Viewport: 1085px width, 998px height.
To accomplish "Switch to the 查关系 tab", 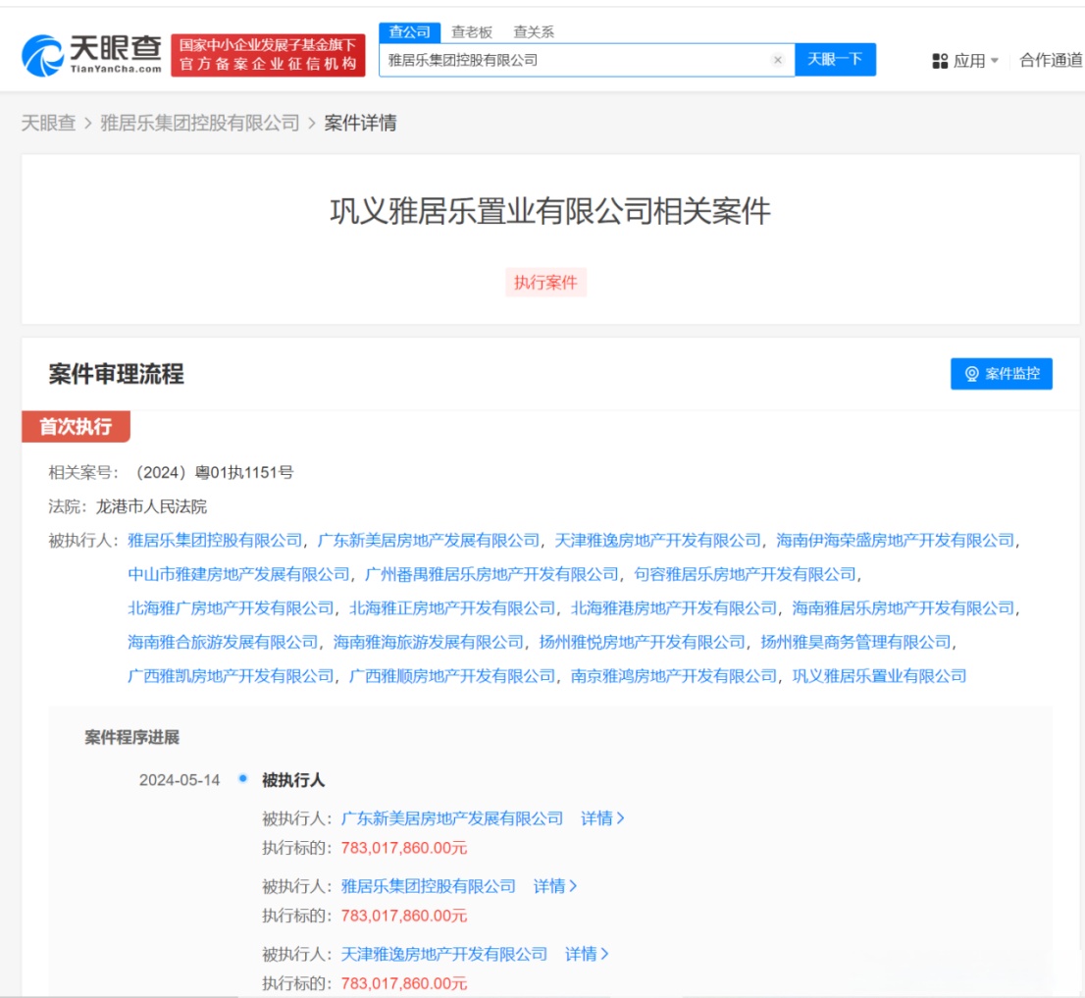I will pyautogui.click(x=534, y=31).
